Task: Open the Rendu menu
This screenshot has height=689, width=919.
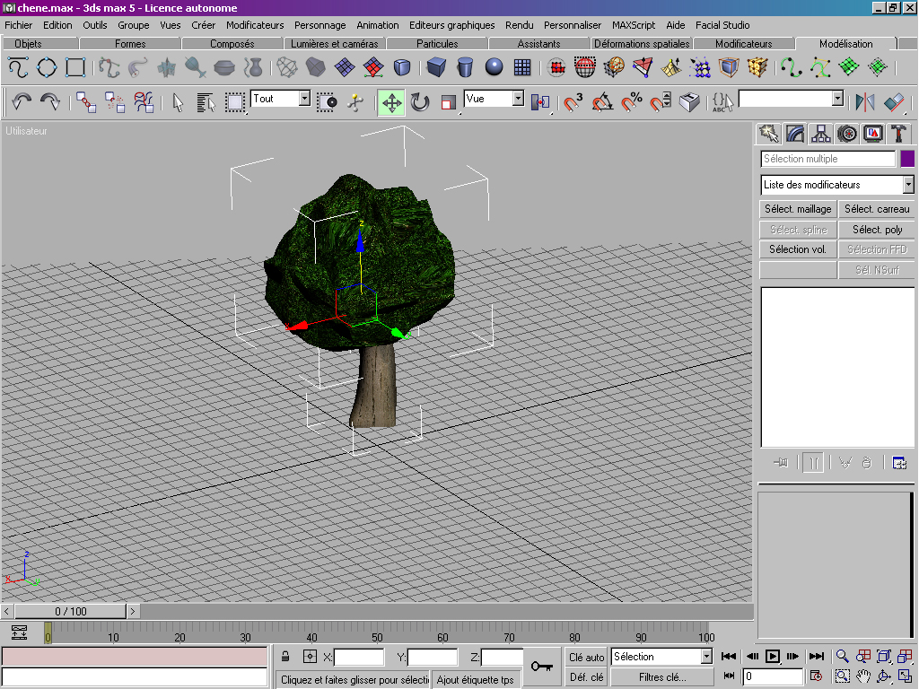Action: point(520,25)
